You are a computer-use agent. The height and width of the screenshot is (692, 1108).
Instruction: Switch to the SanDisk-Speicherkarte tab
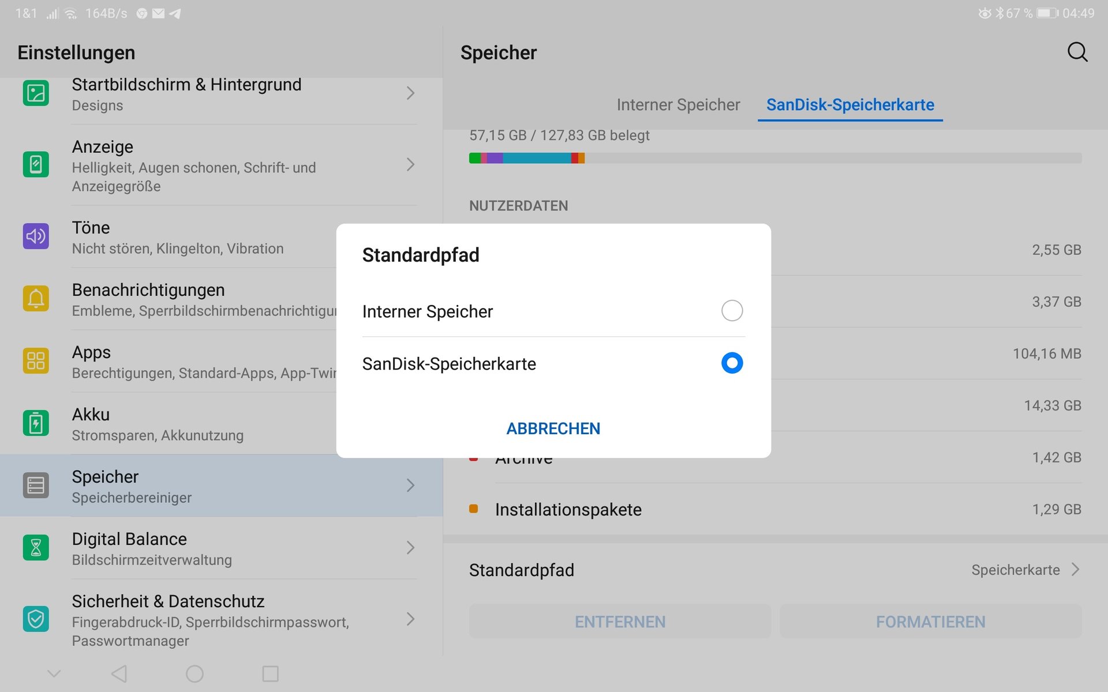tap(850, 105)
